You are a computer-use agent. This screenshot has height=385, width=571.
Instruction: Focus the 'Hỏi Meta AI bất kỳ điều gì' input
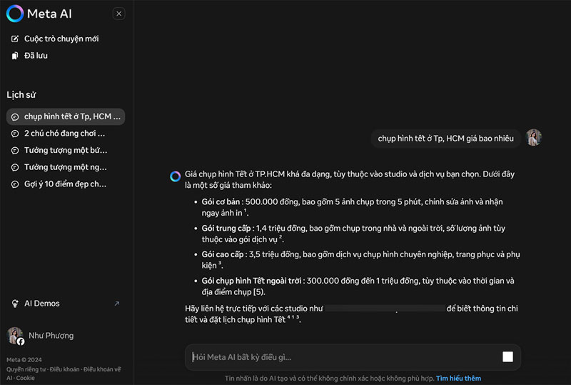pos(343,357)
